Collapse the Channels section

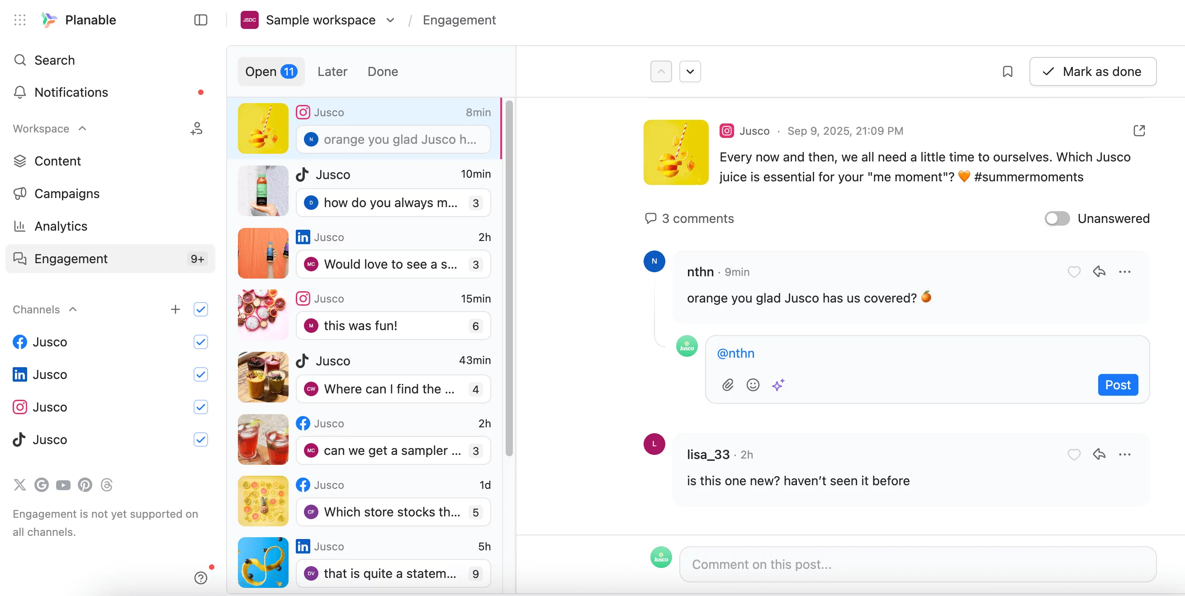(72, 309)
